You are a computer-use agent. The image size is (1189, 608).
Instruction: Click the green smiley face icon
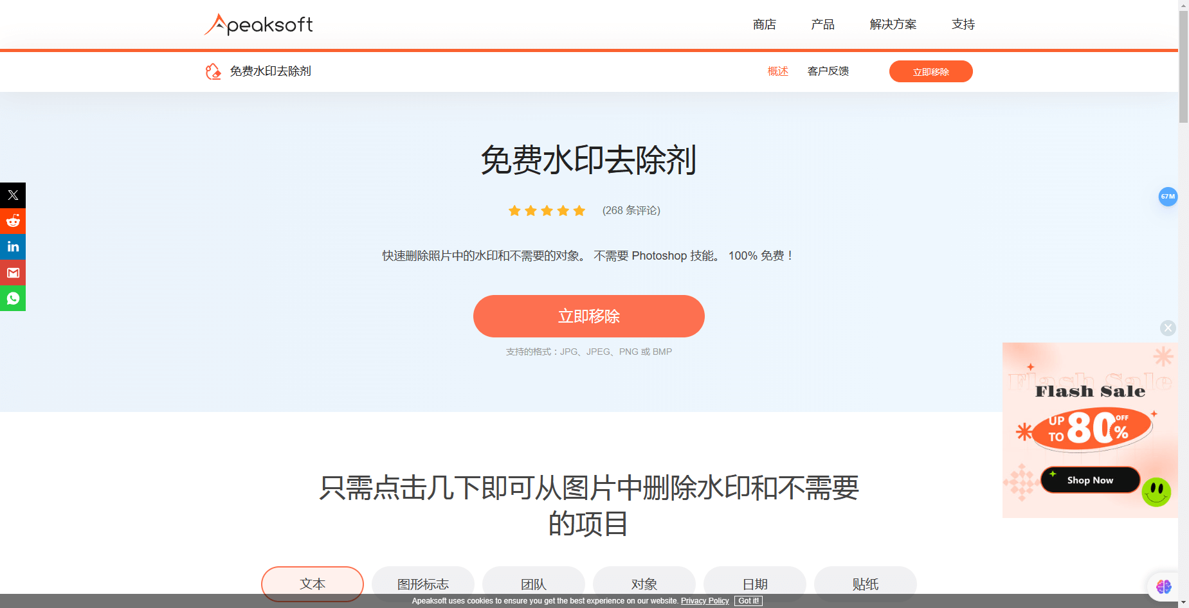point(1156,492)
